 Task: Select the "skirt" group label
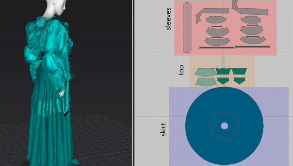[163, 129]
